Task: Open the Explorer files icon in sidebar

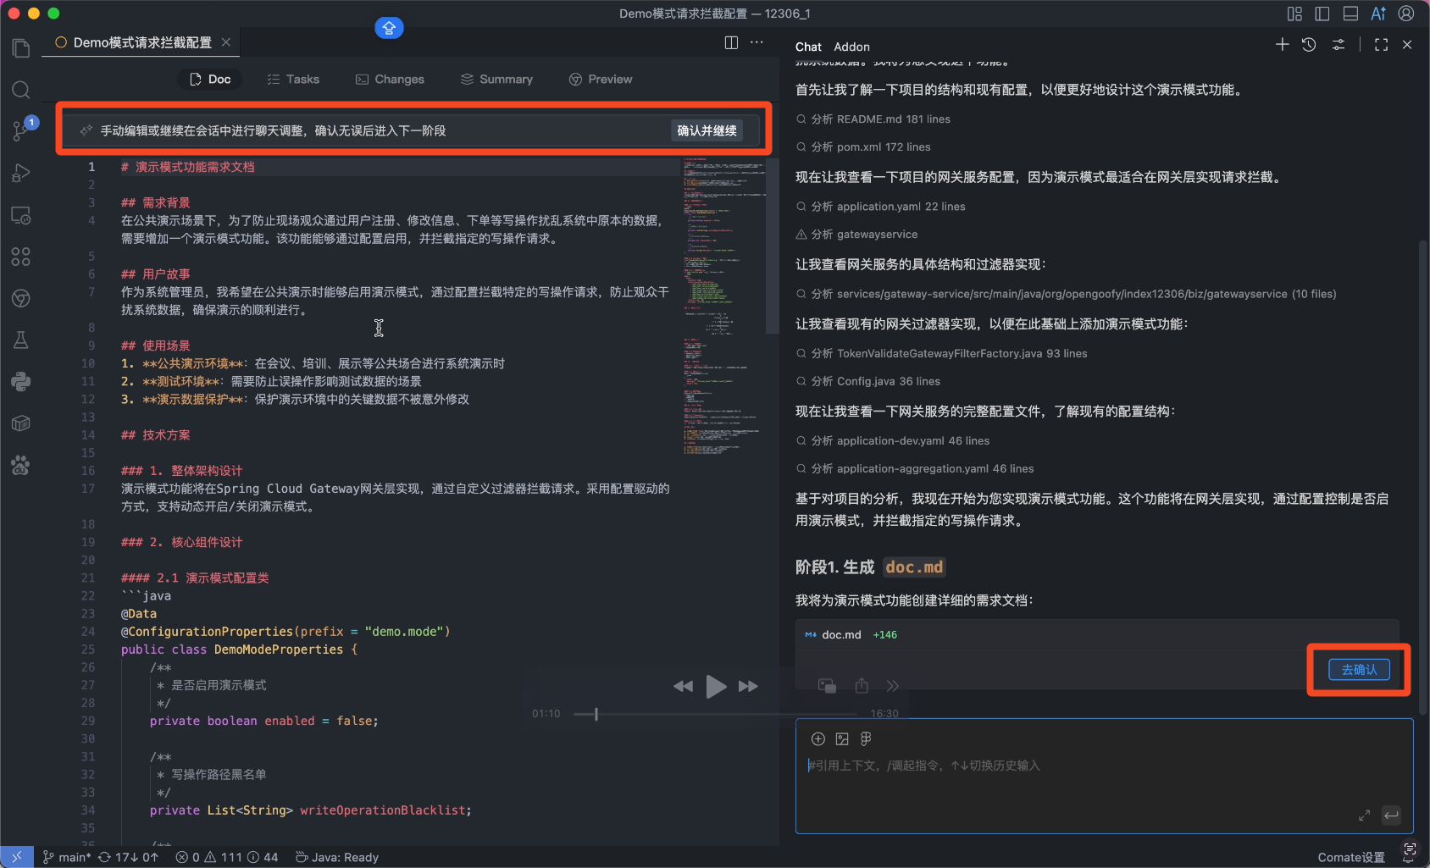Action: (x=21, y=48)
